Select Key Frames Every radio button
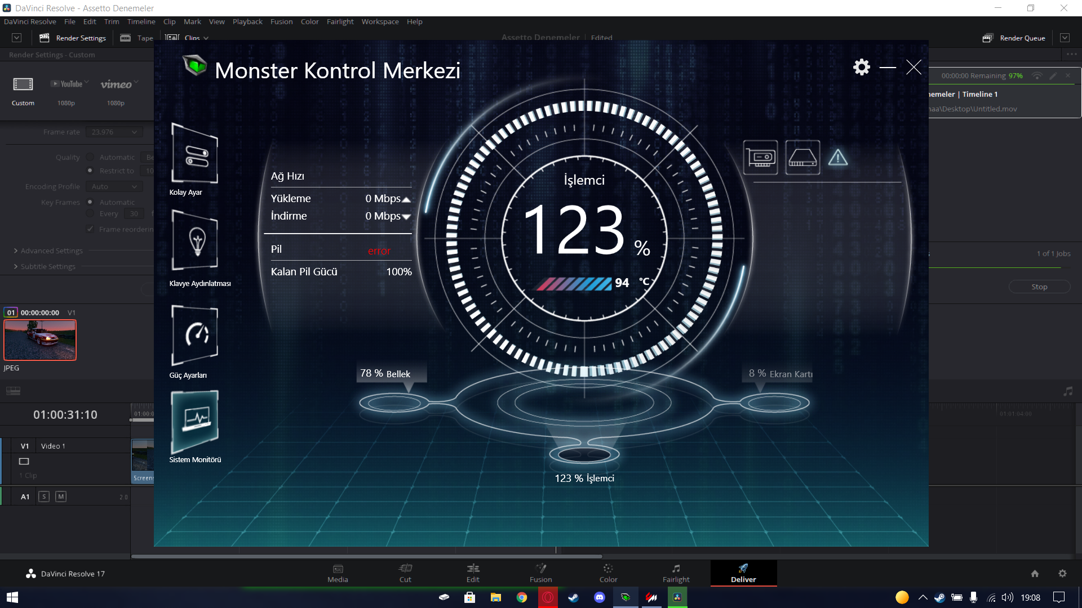The width and height of the screenshot is (1082, 608). point(90,213)
